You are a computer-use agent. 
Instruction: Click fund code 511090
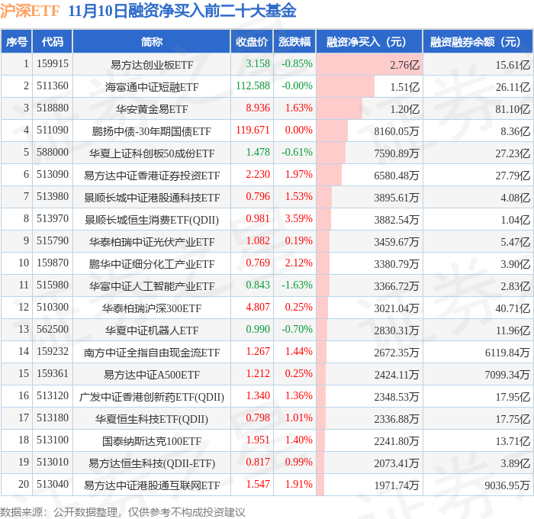[x=53, y=130]
